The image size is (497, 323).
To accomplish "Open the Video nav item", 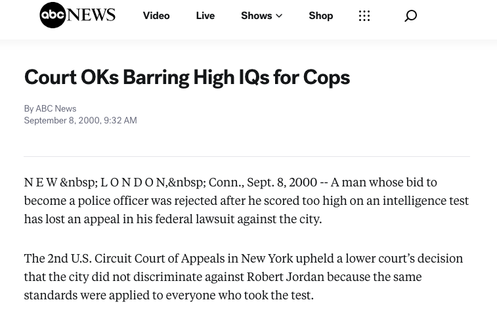I will coord(156,16).
